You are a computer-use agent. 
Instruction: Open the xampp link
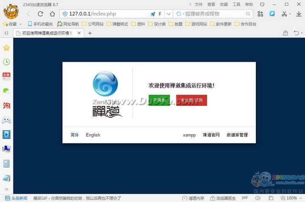[189, 135]
